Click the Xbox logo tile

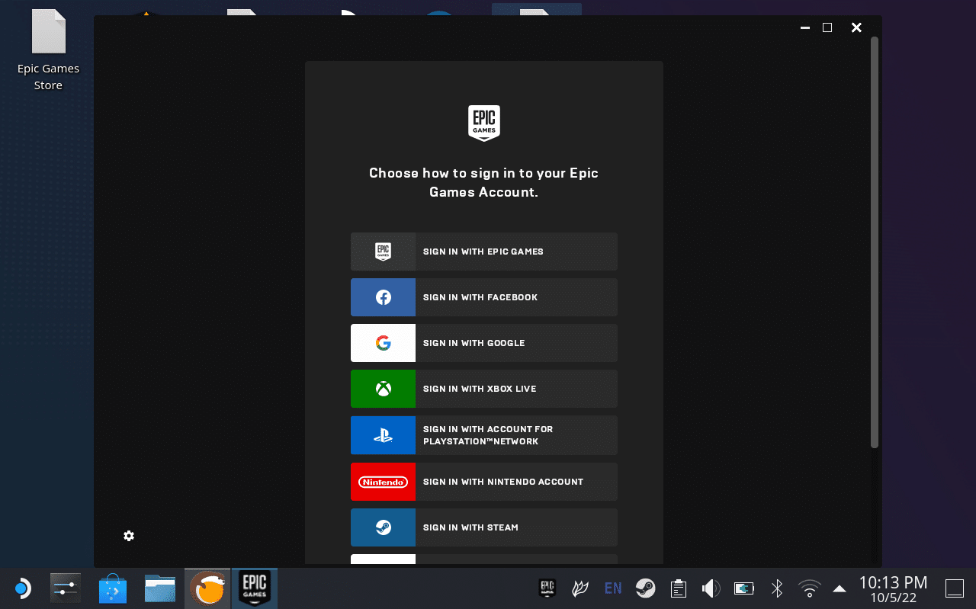point(383,389)
